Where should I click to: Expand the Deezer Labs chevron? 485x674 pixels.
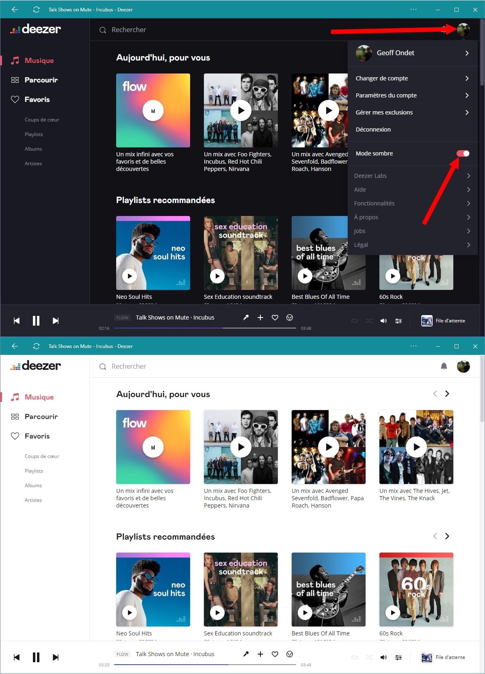tap(469, 176)
